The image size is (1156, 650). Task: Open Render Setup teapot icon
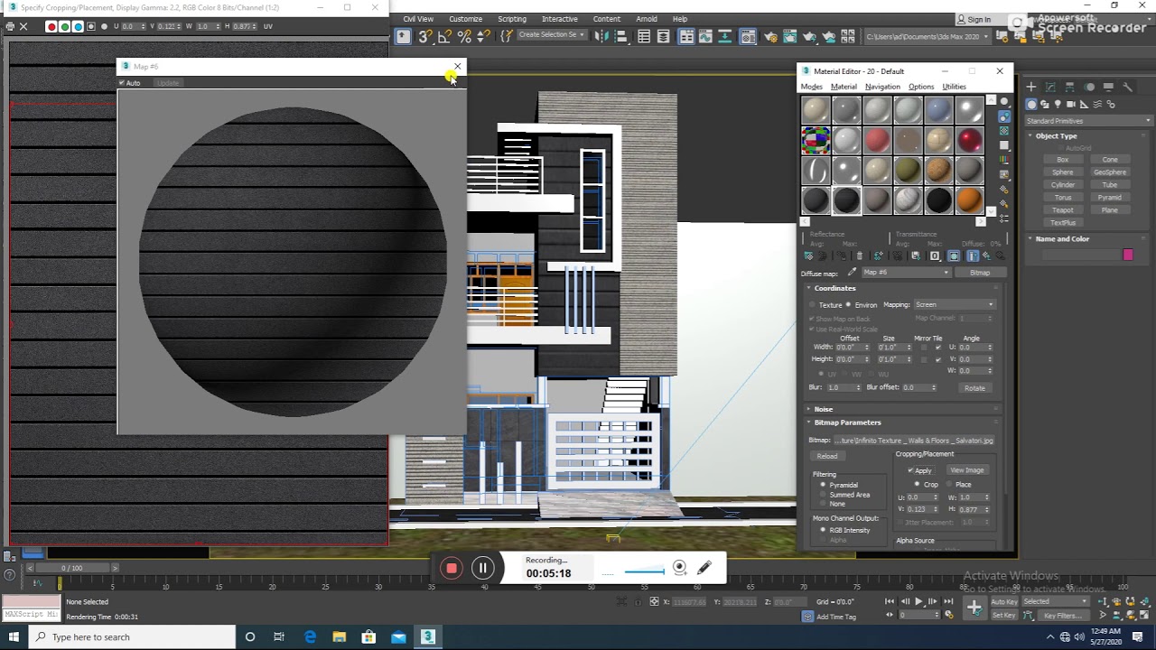[771, 36]
